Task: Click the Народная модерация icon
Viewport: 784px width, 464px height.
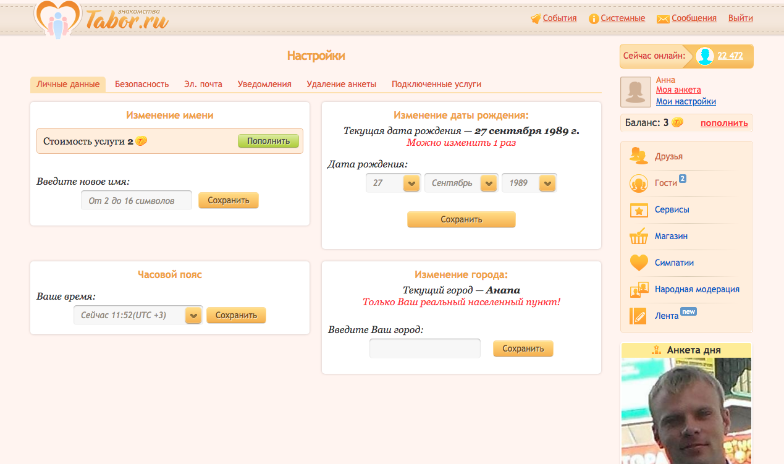Action: pos(638,290)
